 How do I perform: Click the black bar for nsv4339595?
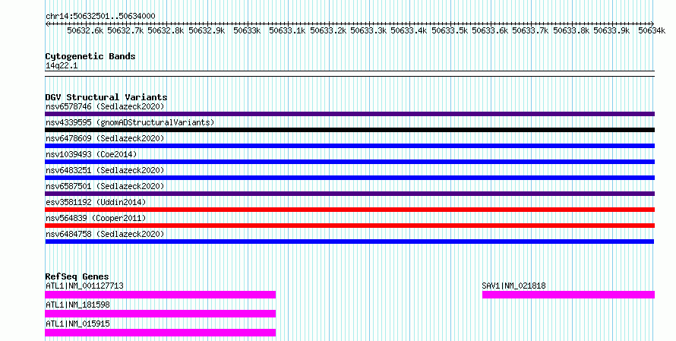(349, 130)
